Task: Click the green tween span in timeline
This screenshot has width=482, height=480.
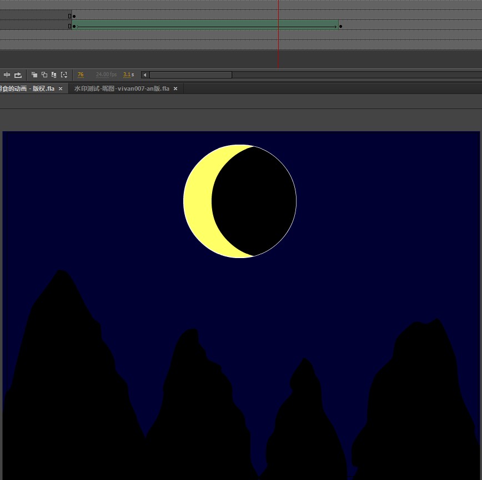Action: coord(205,26)
